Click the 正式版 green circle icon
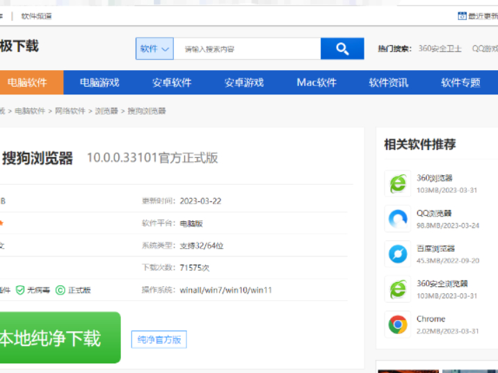The width and height of the screenshot is (498, 373). click(61, 290)
